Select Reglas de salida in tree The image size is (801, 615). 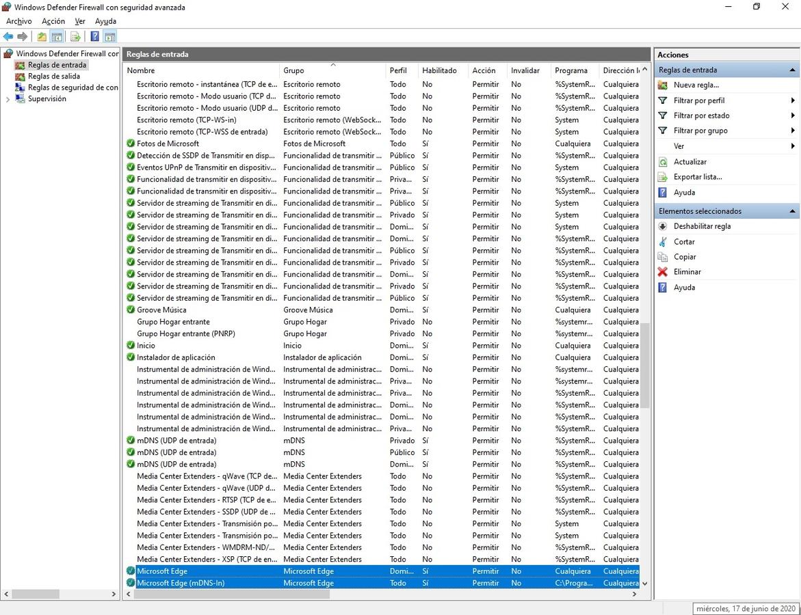tap(53, 77)
